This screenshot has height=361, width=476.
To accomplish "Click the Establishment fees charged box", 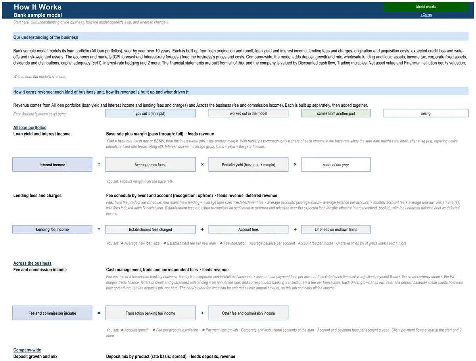I will (150, 229).
